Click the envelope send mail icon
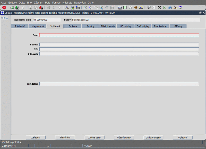The image size is (206, 149). (78, 8)
